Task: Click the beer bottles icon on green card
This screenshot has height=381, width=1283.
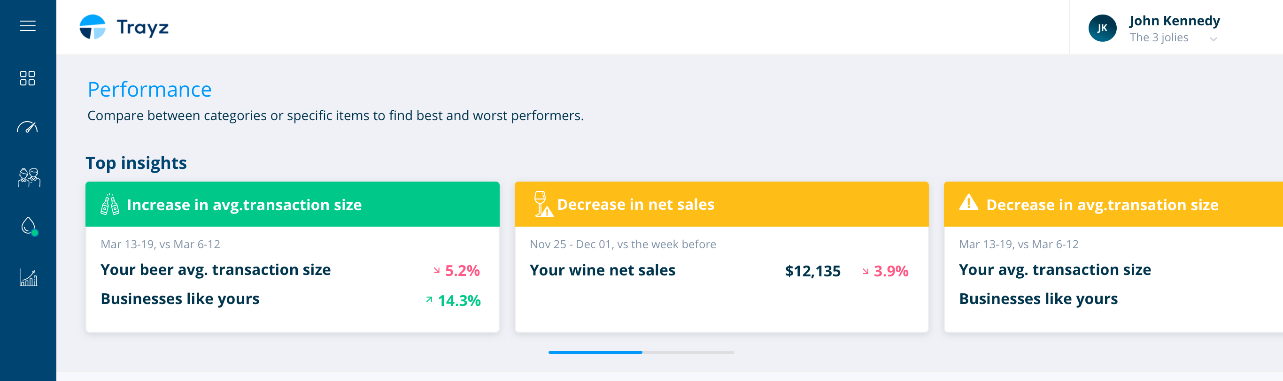Action: tap(109, 205)
